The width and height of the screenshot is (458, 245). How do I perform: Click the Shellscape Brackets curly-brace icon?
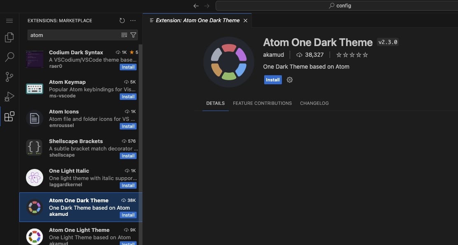coord(35,148)
